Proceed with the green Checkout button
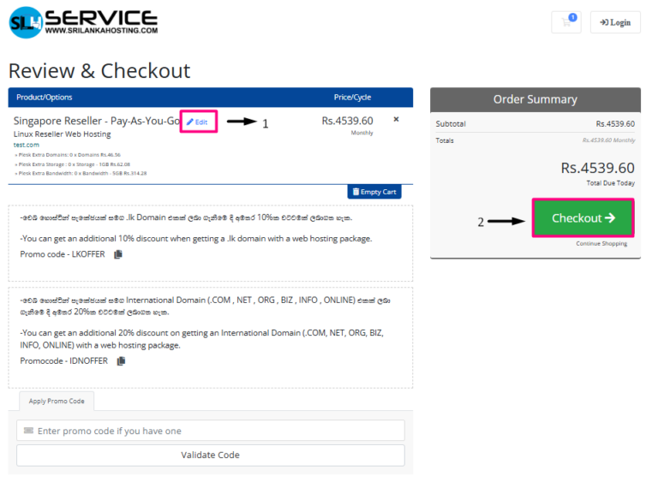This screenshot has width=658, height=482. [583, 218]
